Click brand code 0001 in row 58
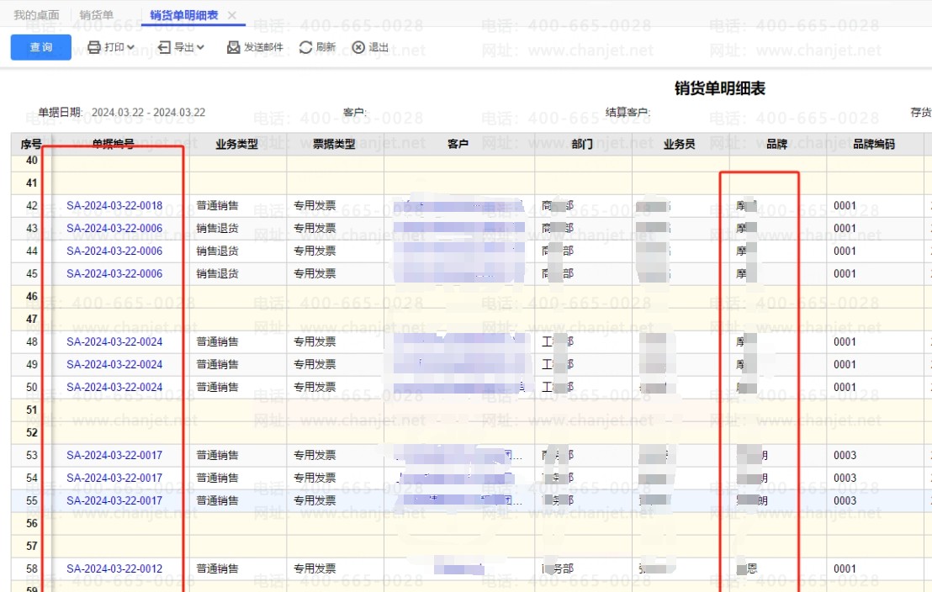The height and width of the screenshot is (592, 932). pyautogui.click(x=845, y=568)
